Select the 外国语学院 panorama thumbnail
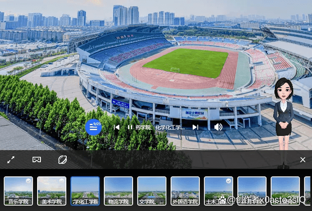The height and width of the screenshot is (211, 312). pyautogui.click(x=185, y=191)
